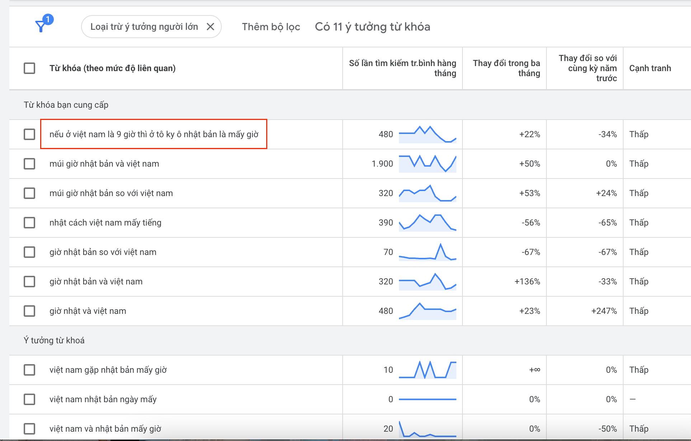Viewport: 691px width, 441px height.
Task: Click the sparkline for 'việt nam gặp nhật bản mấy giờ'
Action: [x=427, y=370]
